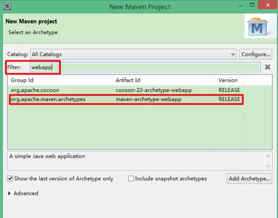This screenshot has height=218, width=278.
Task: Click RELEASE version of maven-archetype-webapp
Action: (x=229, y=99)
